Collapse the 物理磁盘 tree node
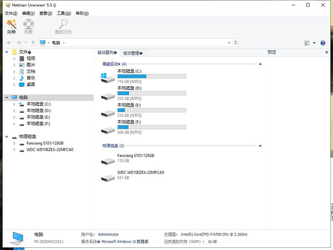Viewport: 333px width, 250px height. point(7,137)
